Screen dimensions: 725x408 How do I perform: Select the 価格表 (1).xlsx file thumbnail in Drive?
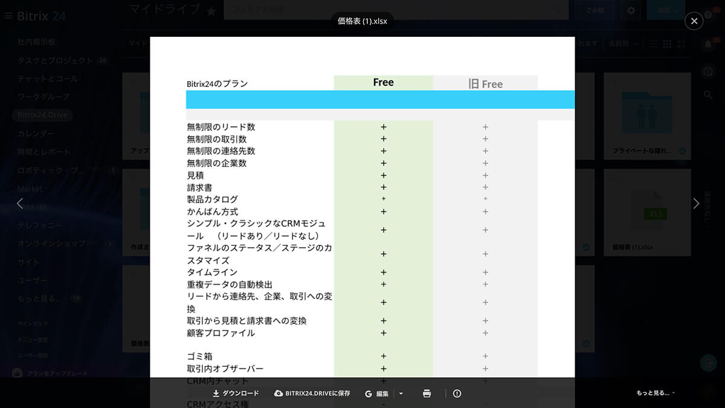647,212
